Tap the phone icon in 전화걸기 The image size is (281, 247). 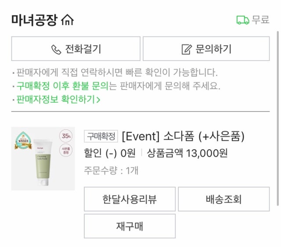pos(56,49)
